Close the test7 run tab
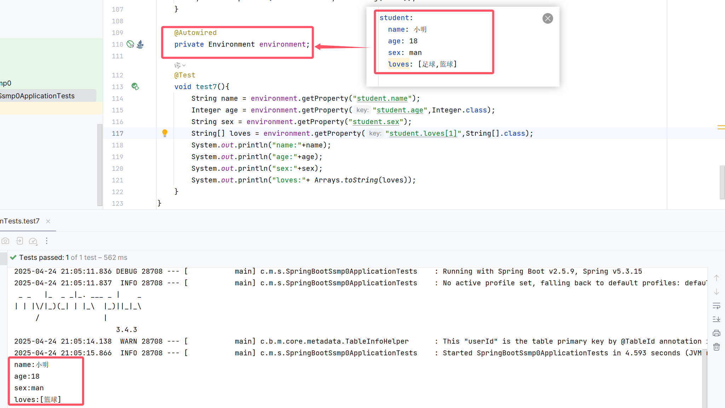 coord(48,221)
